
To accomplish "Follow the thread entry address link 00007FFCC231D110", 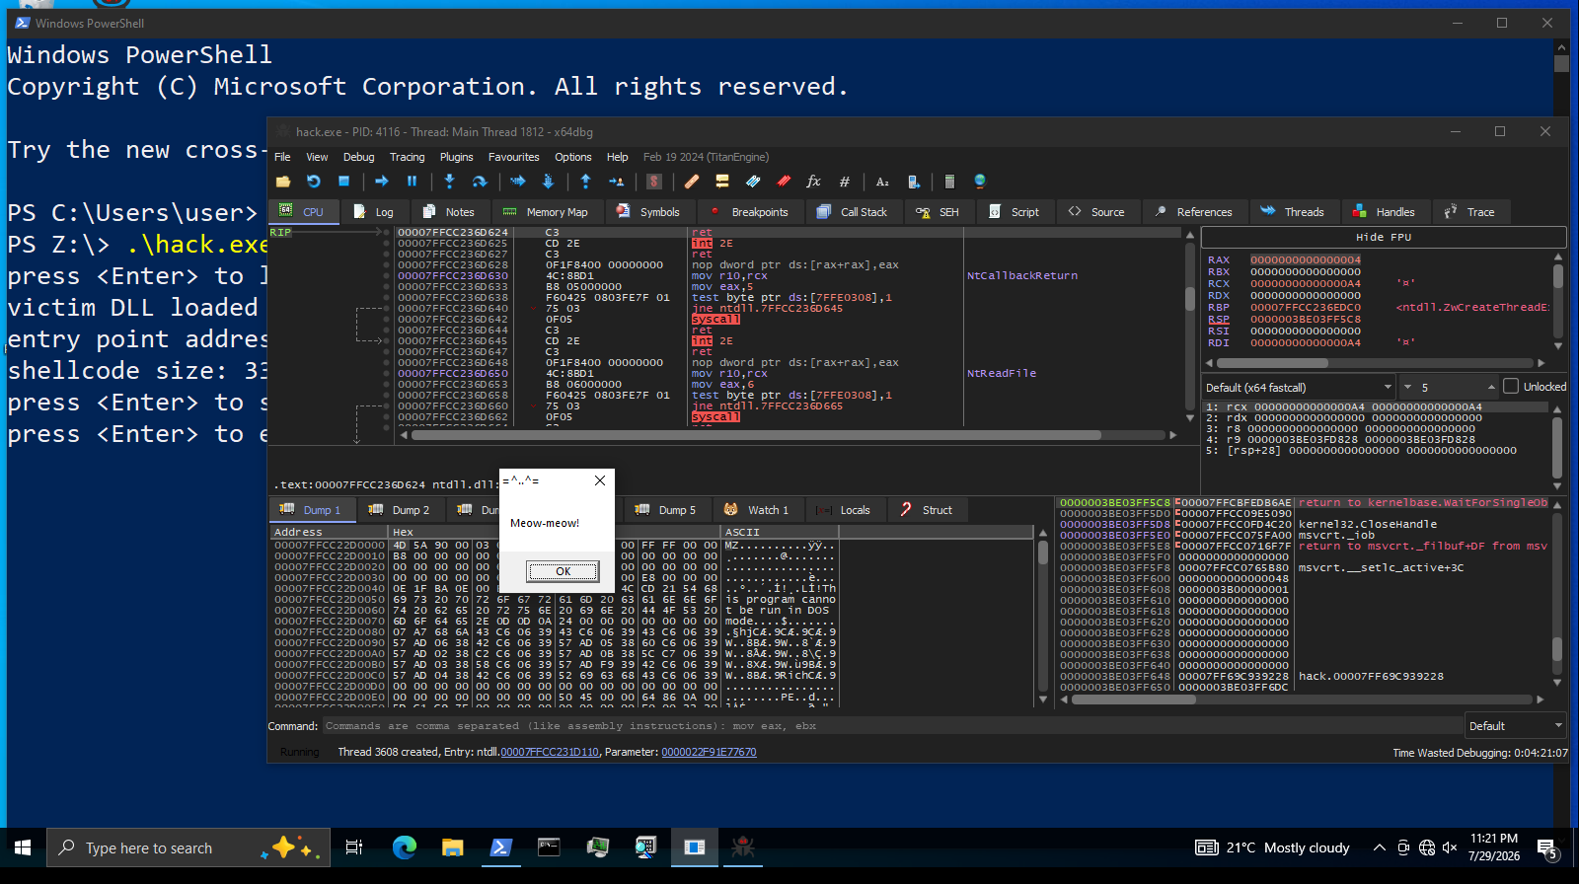I will [550, 752].
